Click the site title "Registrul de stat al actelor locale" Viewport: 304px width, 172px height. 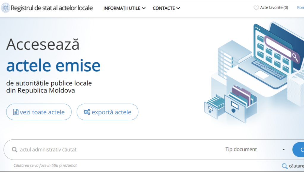[x=52, y=8]
